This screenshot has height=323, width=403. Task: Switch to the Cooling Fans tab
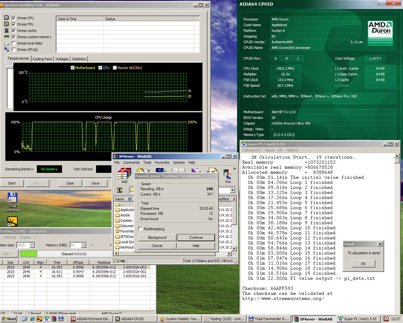(x=42, y=59)
